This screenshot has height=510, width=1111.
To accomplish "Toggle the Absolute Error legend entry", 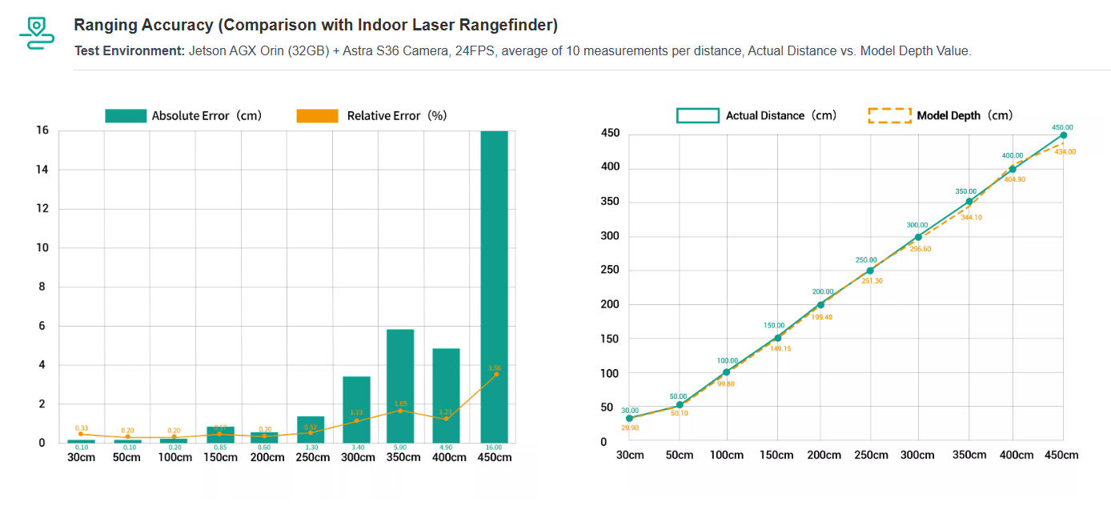I will (x=183, y=115).
